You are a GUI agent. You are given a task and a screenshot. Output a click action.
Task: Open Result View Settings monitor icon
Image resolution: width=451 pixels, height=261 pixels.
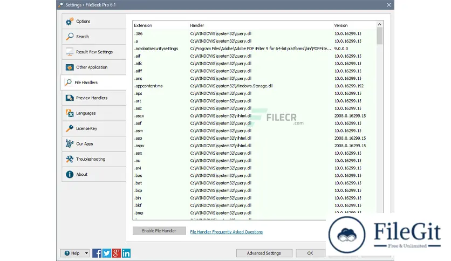click(x=69, y=52)
